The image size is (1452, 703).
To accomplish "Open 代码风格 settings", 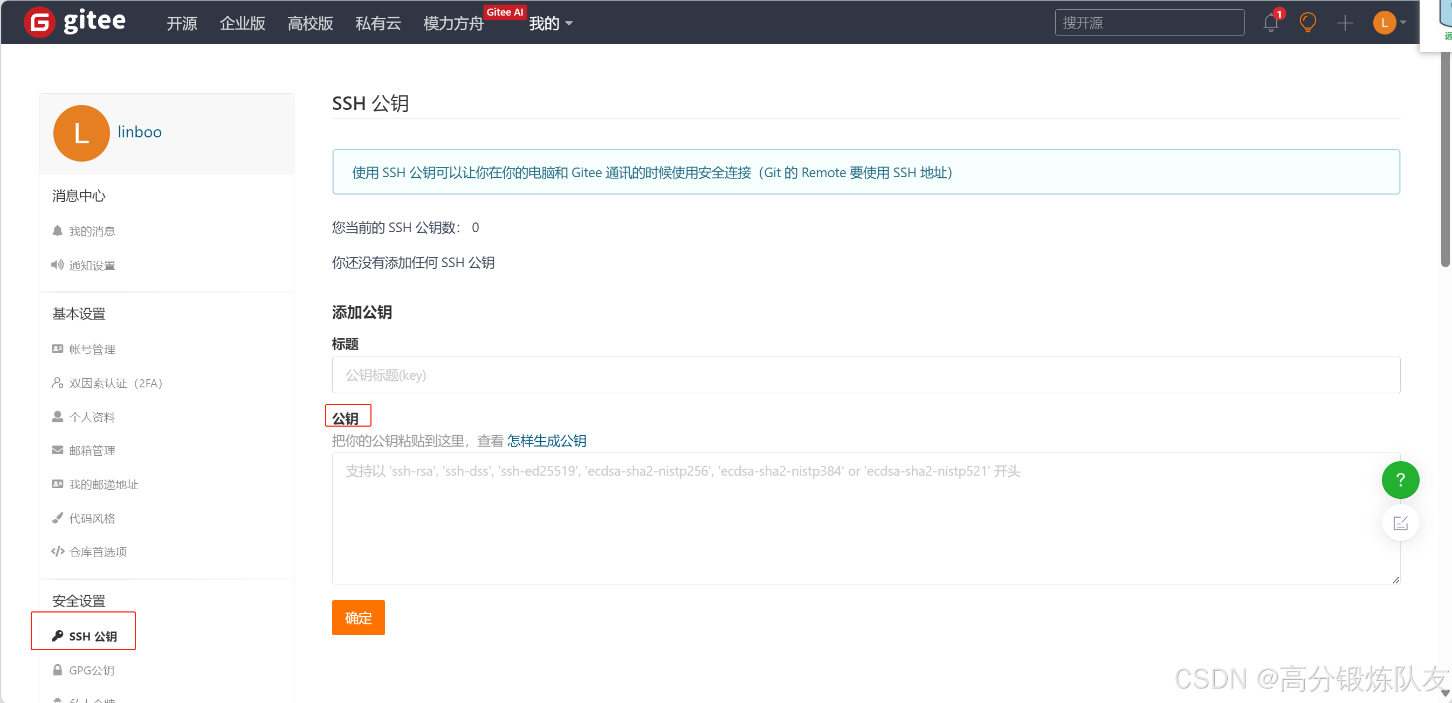I will (x=92, y=518).
